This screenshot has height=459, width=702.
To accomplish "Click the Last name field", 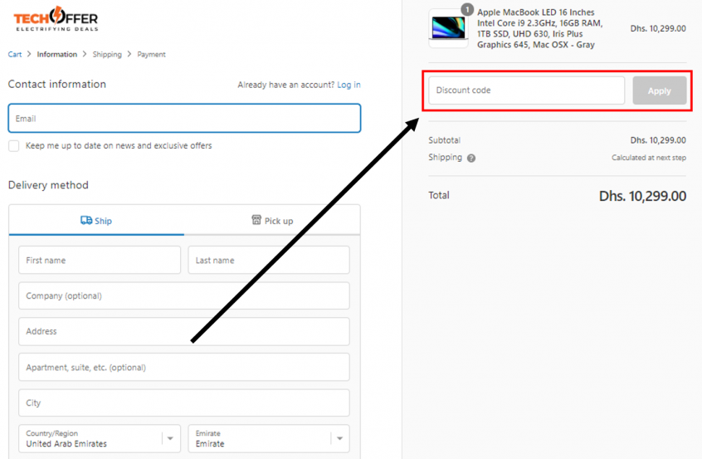I will pyautogui.click(x=269, y=260).
